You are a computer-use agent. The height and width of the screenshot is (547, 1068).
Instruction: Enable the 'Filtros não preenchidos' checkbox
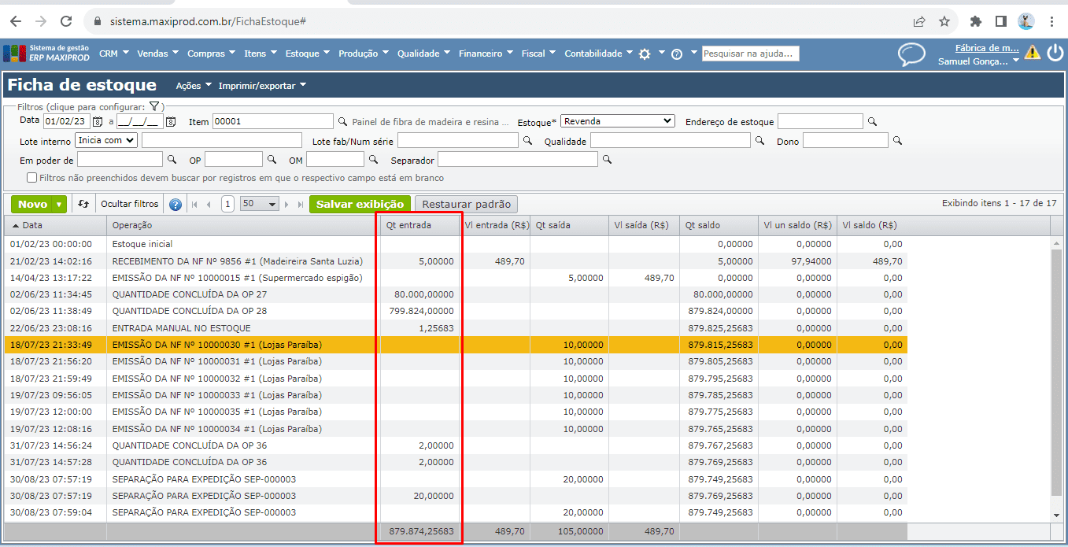(x=32, y=178)
